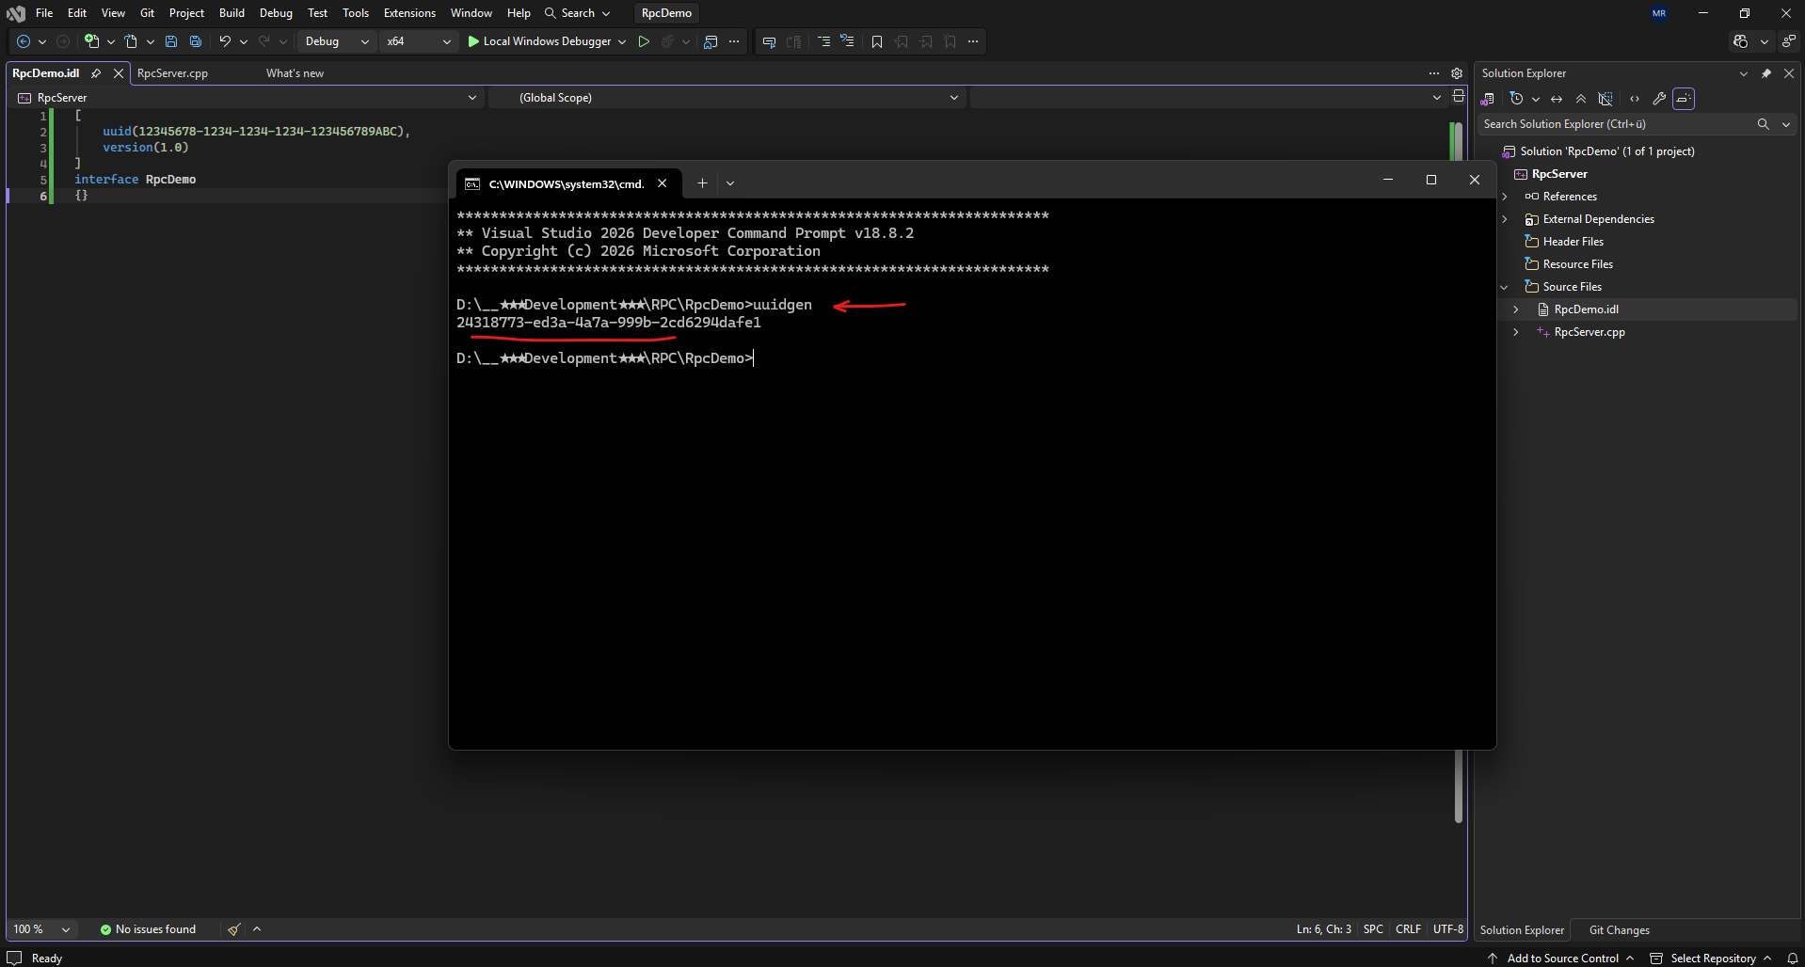Click Add to Source Control

(x=1562, y=959)
